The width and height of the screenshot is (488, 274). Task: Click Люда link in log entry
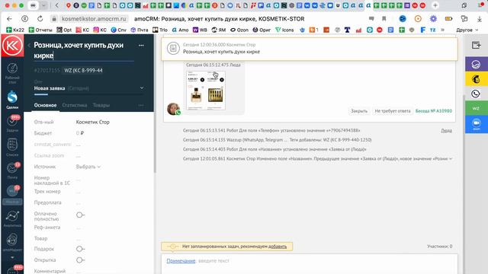(446, 130)
